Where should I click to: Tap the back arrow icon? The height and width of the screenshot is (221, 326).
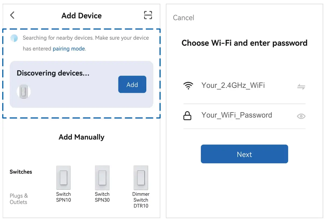[x=12, y=15]
